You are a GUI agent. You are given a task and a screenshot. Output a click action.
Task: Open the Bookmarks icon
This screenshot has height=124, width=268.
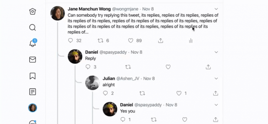tap(32, 76)
